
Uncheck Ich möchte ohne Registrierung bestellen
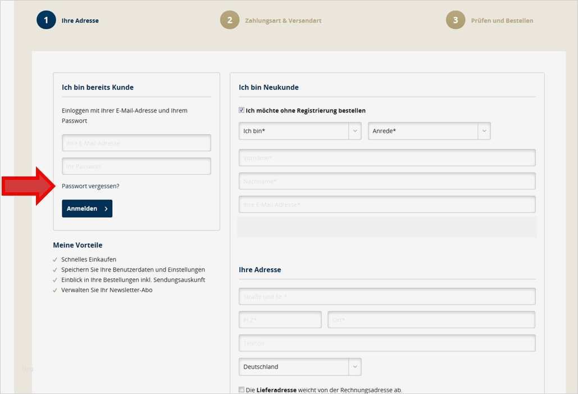(x=241, y=110)
